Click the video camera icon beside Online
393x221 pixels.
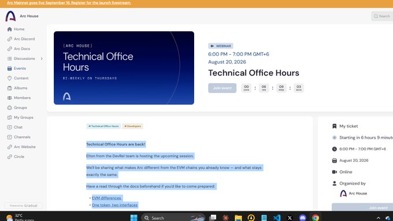pos(335,172)
